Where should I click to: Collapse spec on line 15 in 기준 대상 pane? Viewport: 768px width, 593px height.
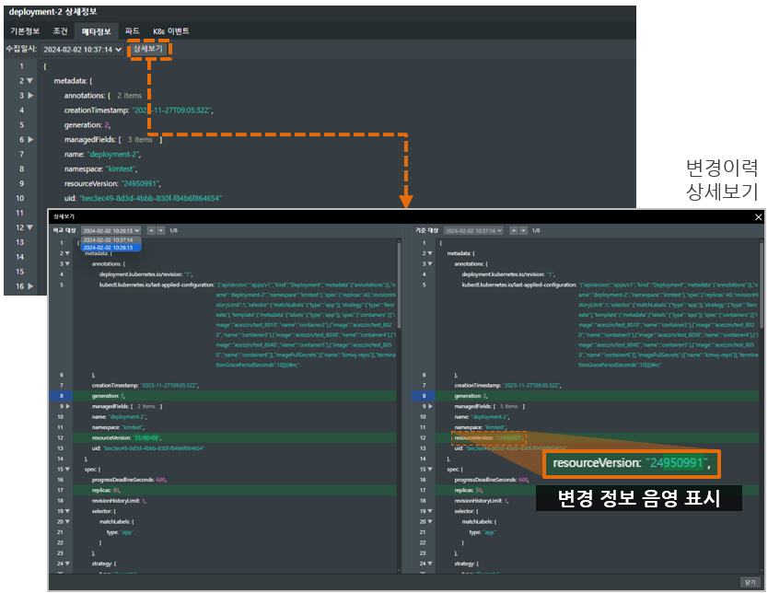[x=430, y=469]
